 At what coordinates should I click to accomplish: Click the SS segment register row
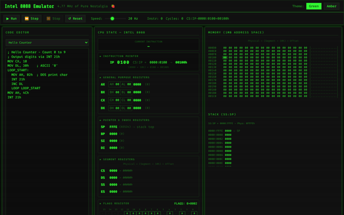pos(148,185)
